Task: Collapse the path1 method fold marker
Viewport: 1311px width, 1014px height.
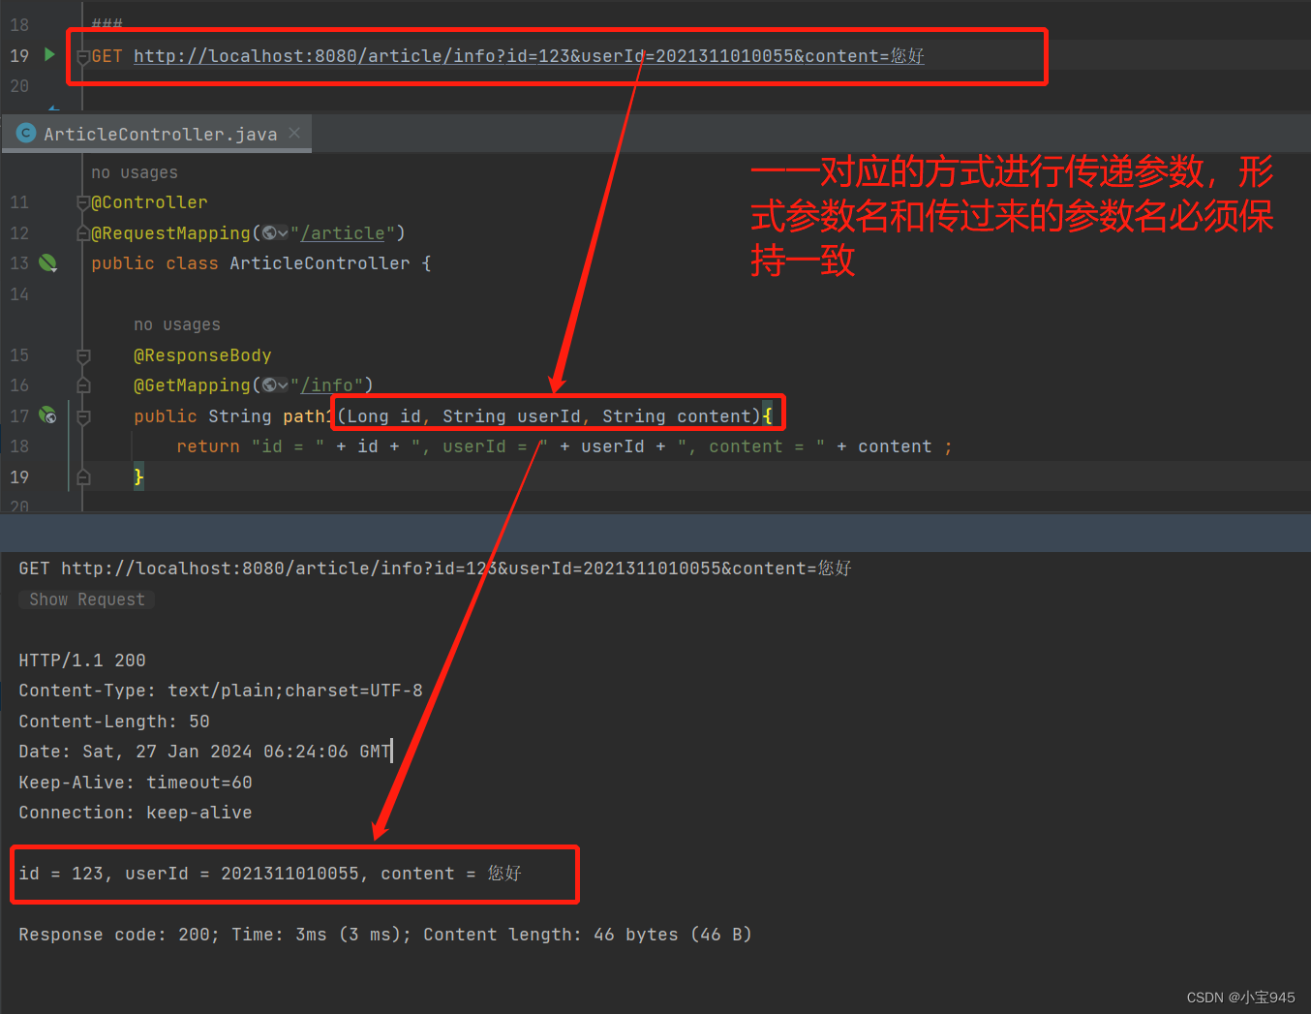Action: 83,416
